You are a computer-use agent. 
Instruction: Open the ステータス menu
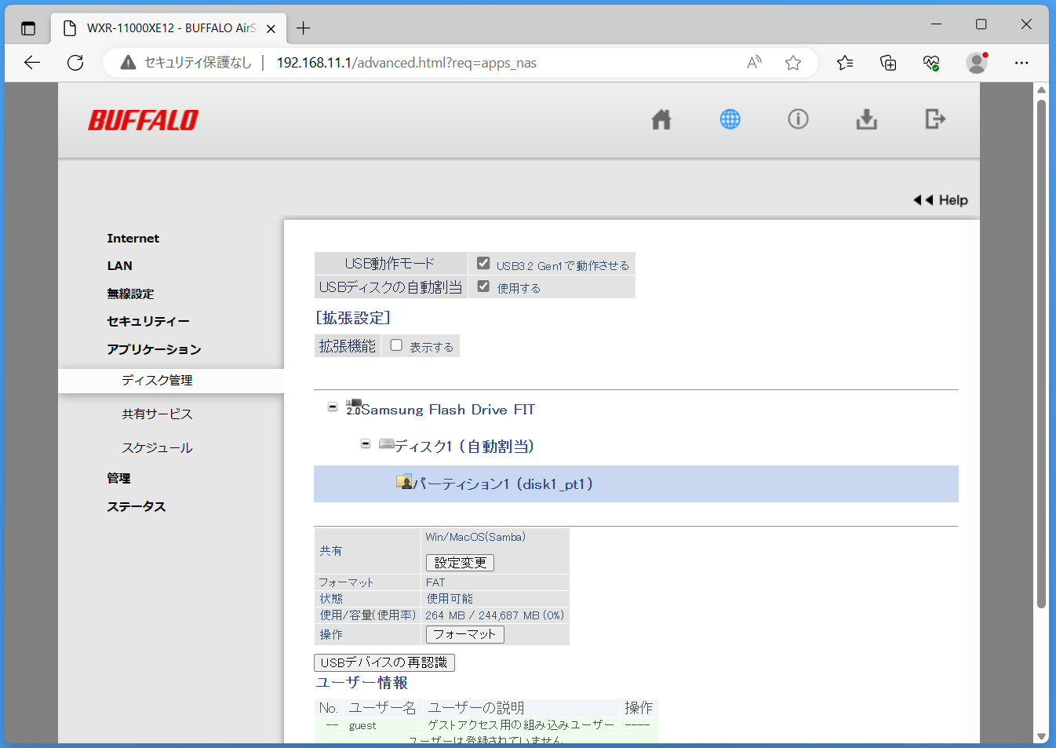click(136, 506)
